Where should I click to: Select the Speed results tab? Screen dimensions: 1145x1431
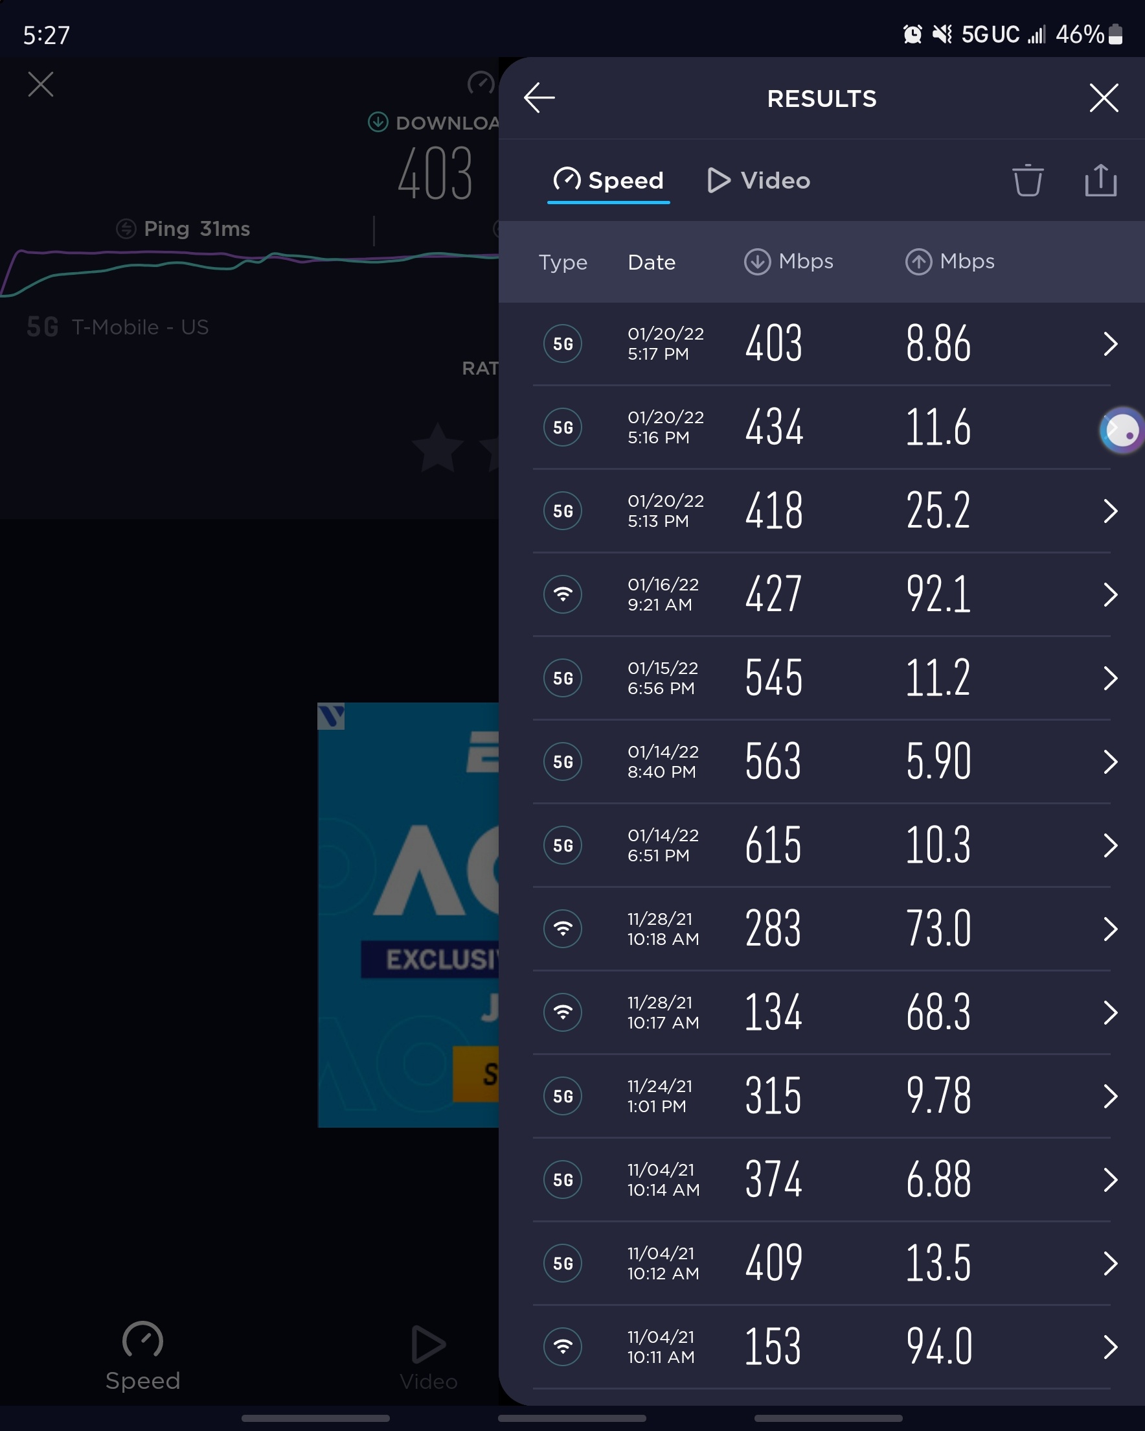pos(608,181)
